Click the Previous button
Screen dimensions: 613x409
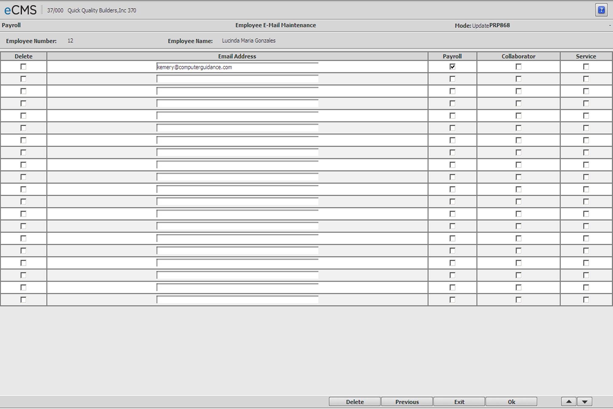407,402
